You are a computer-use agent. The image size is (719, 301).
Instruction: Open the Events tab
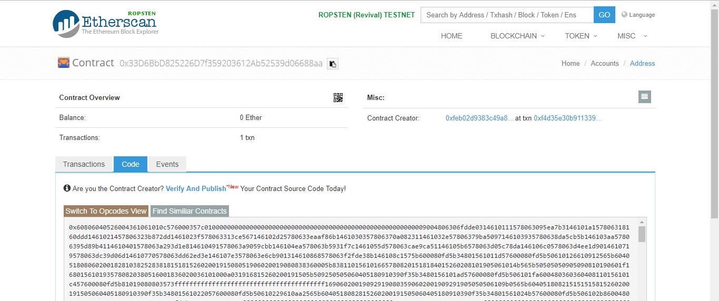[167, 164]
